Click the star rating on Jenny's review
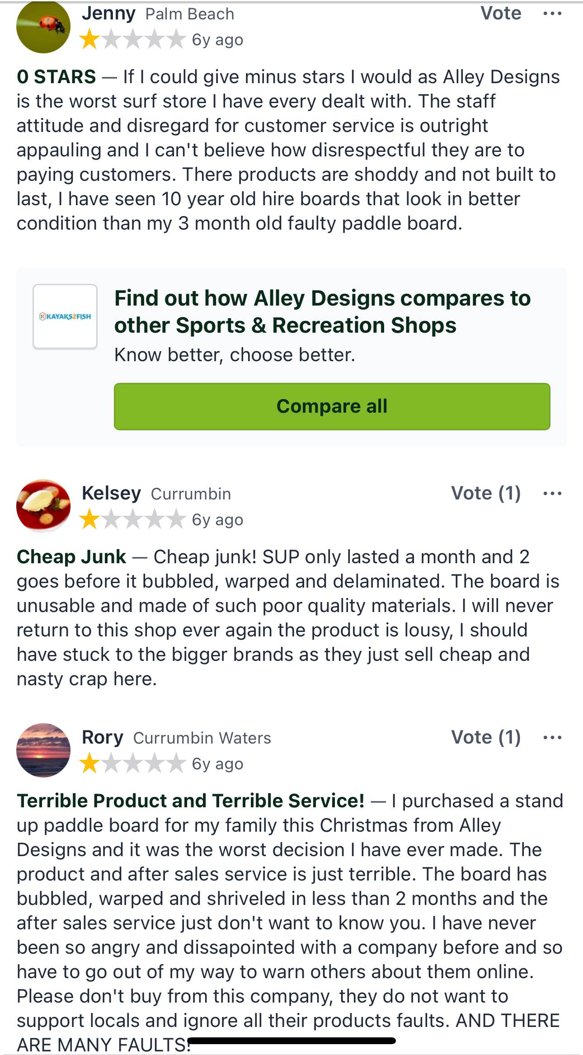Screen dimensions: 583x1055 coord(133,40)
